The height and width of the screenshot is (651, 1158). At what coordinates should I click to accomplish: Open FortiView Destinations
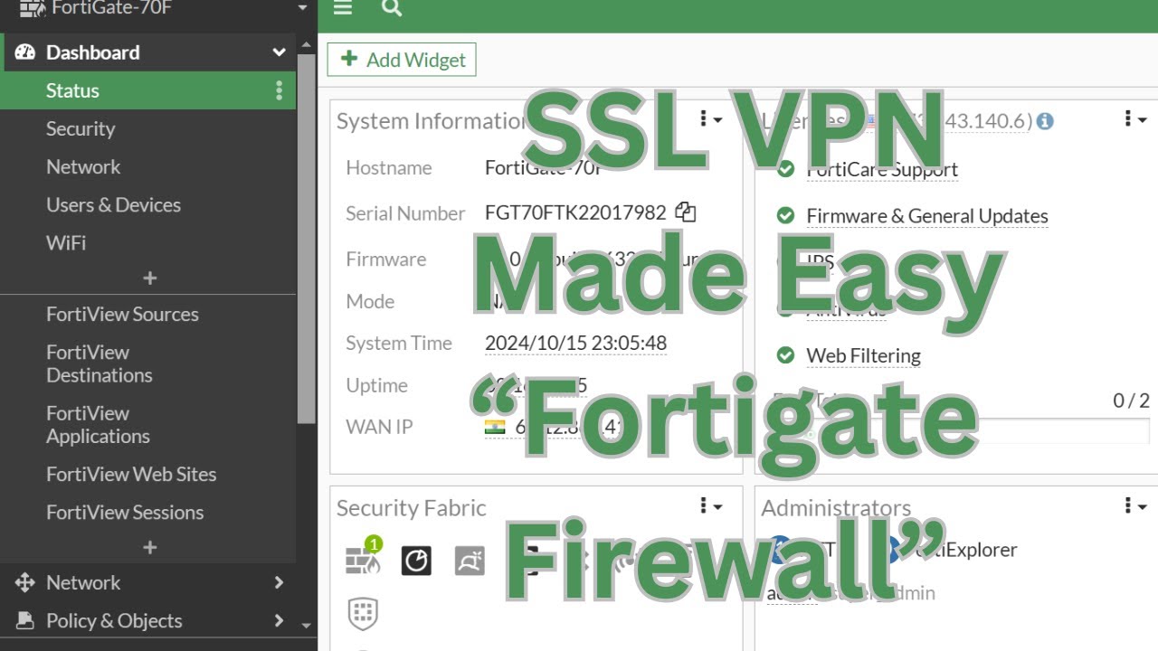click(100, 363)
